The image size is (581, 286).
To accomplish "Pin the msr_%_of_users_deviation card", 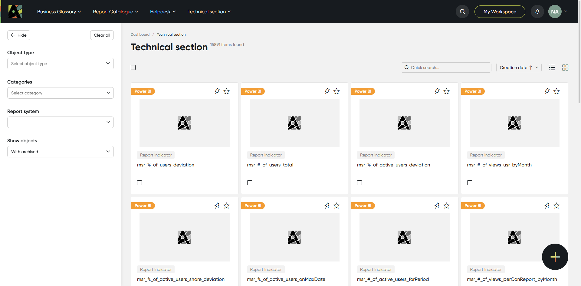I will click(217, 91).
